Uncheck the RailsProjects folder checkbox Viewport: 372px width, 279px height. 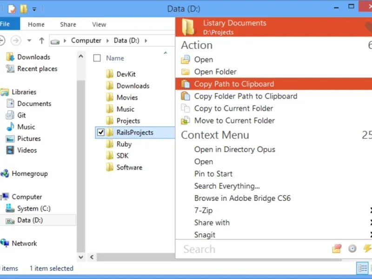pyautogui.click(x=101, y=133)
